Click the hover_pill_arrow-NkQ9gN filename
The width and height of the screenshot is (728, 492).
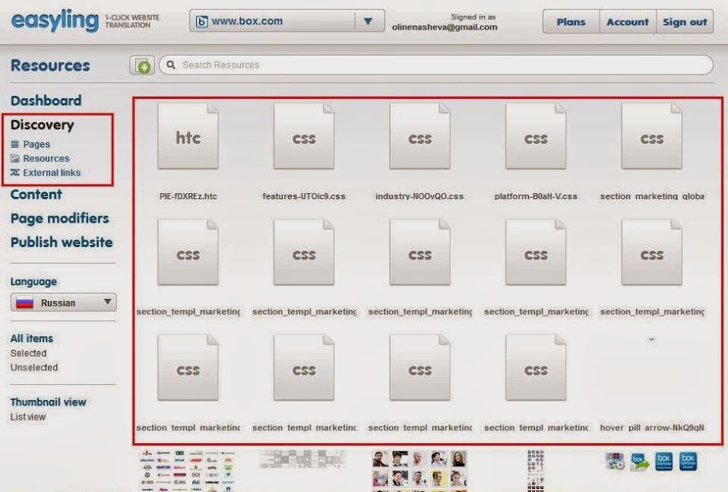click(x=652, y=427)
